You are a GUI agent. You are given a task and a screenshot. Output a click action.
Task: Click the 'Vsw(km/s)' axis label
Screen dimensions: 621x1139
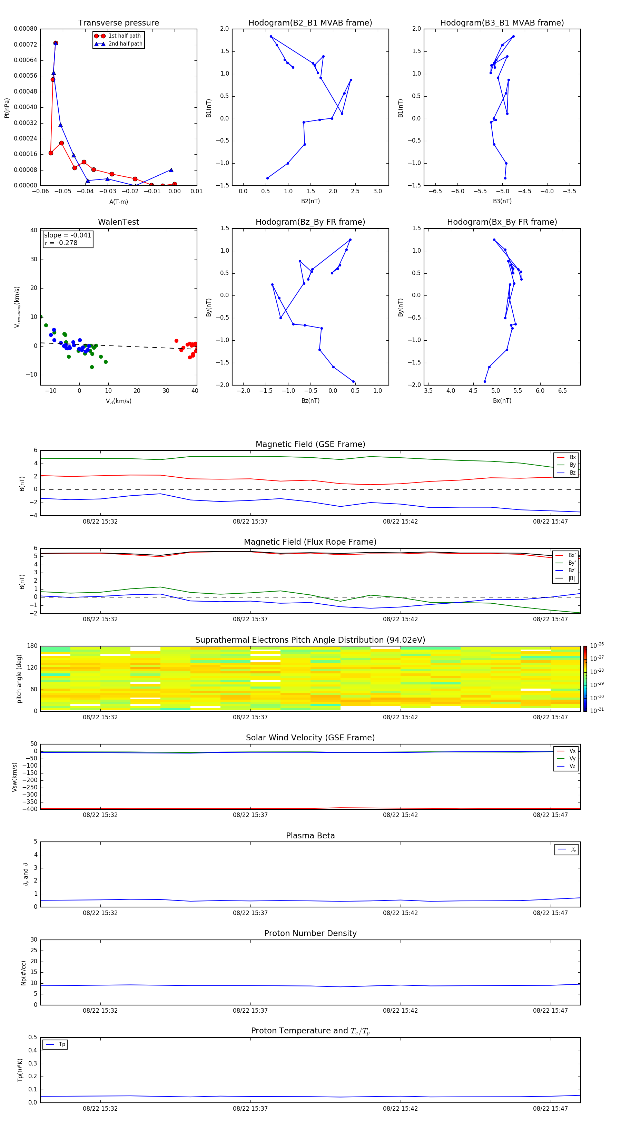[x=14, y=777]
